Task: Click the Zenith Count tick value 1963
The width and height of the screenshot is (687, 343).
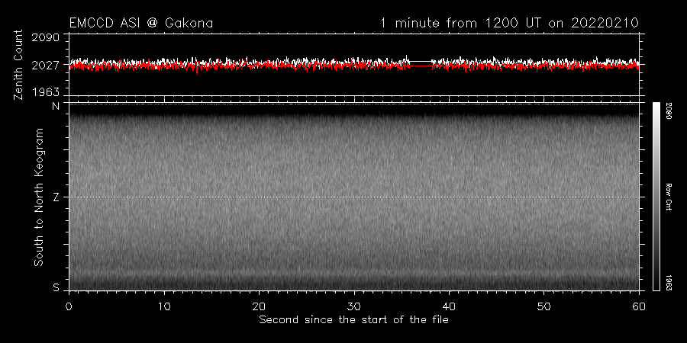Action: click(x=46, y=92)
